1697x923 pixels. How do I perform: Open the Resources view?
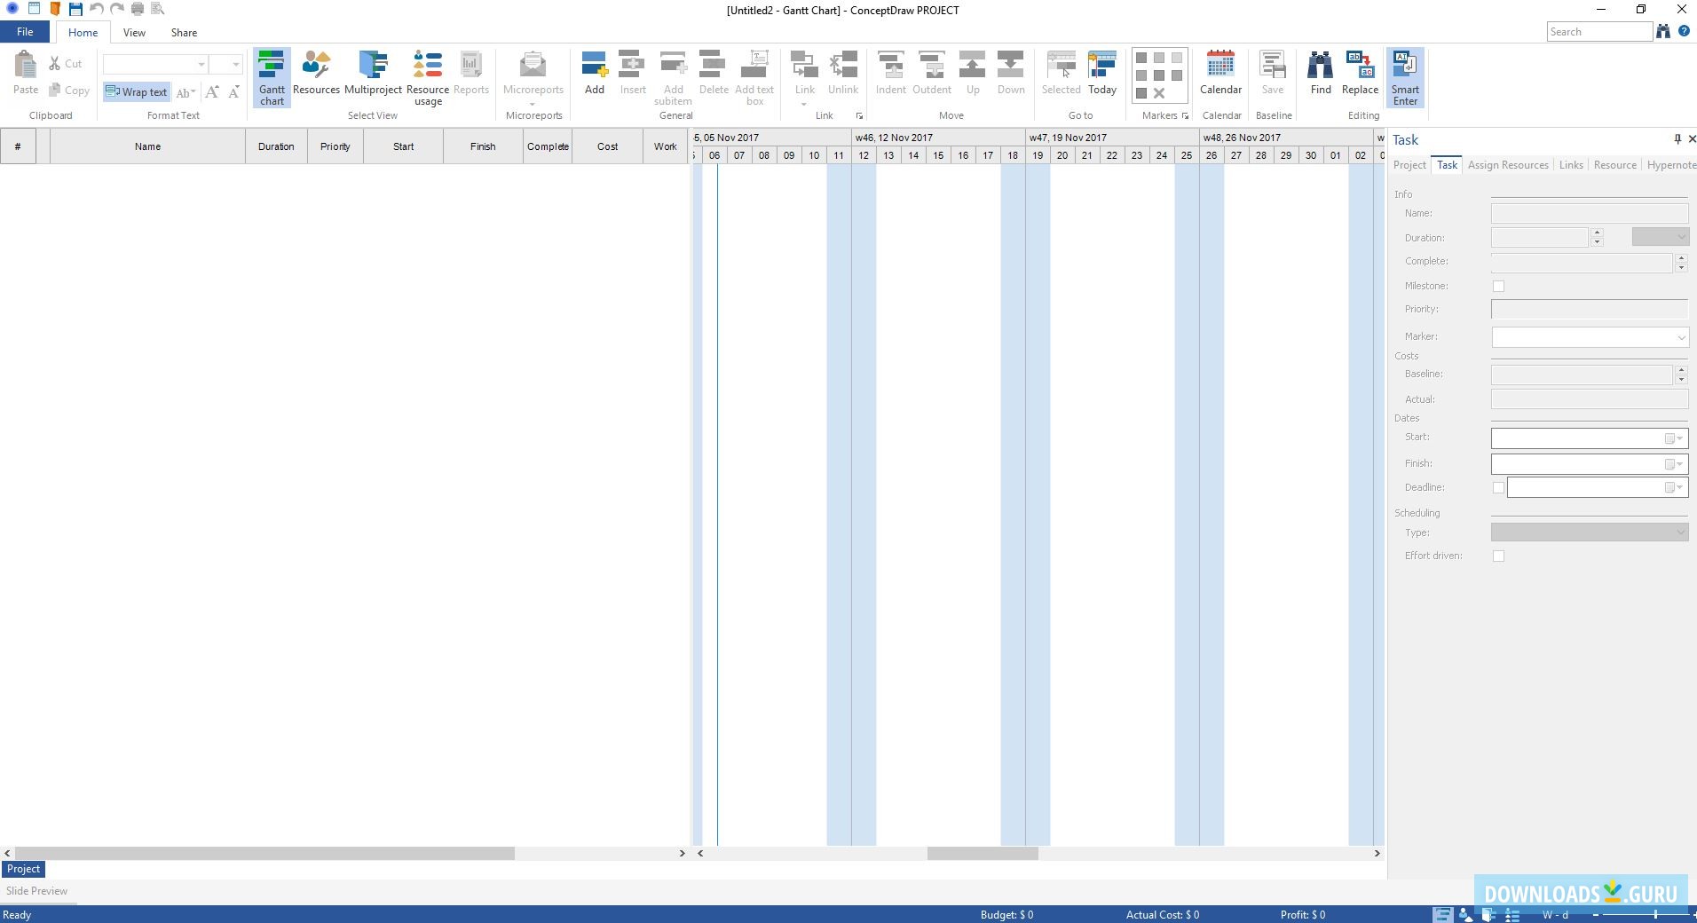pos(316,73)
